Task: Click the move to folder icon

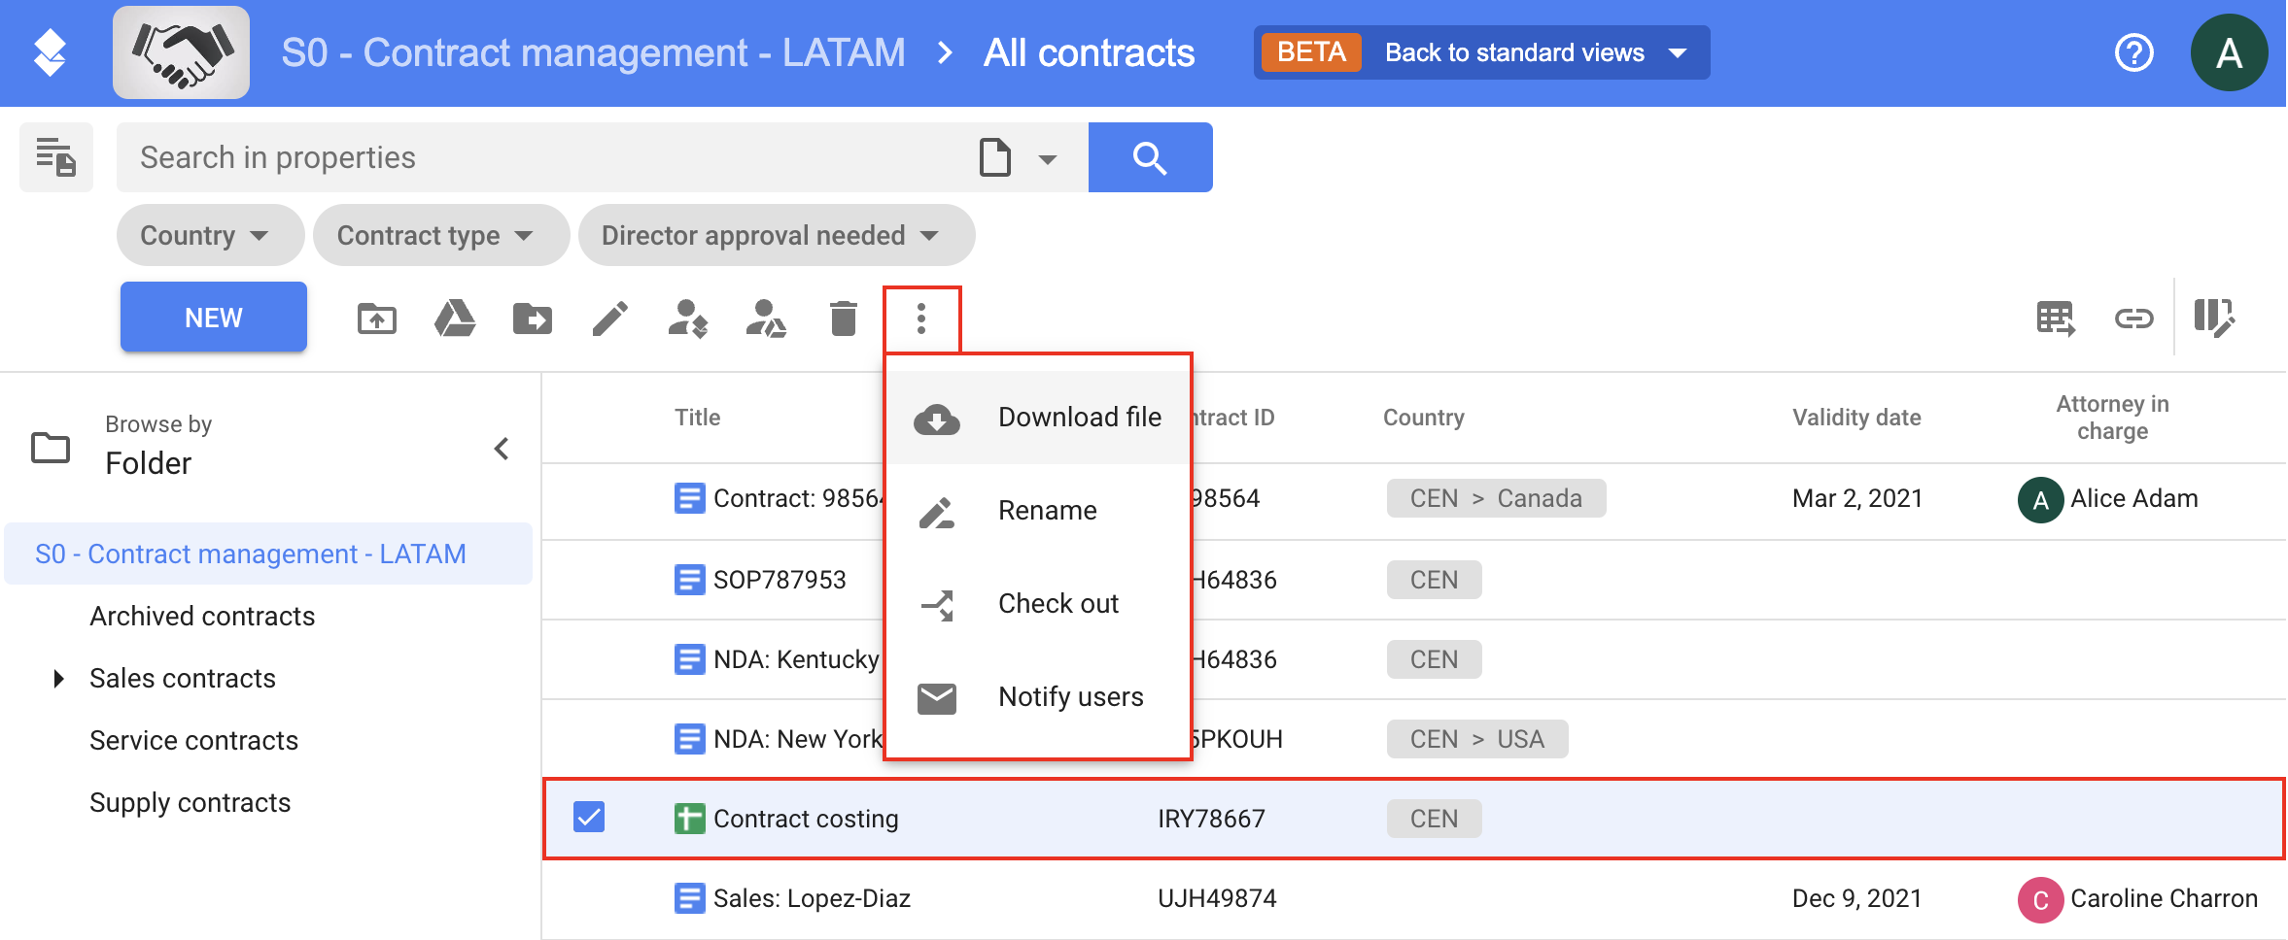Action: [533, 319]
